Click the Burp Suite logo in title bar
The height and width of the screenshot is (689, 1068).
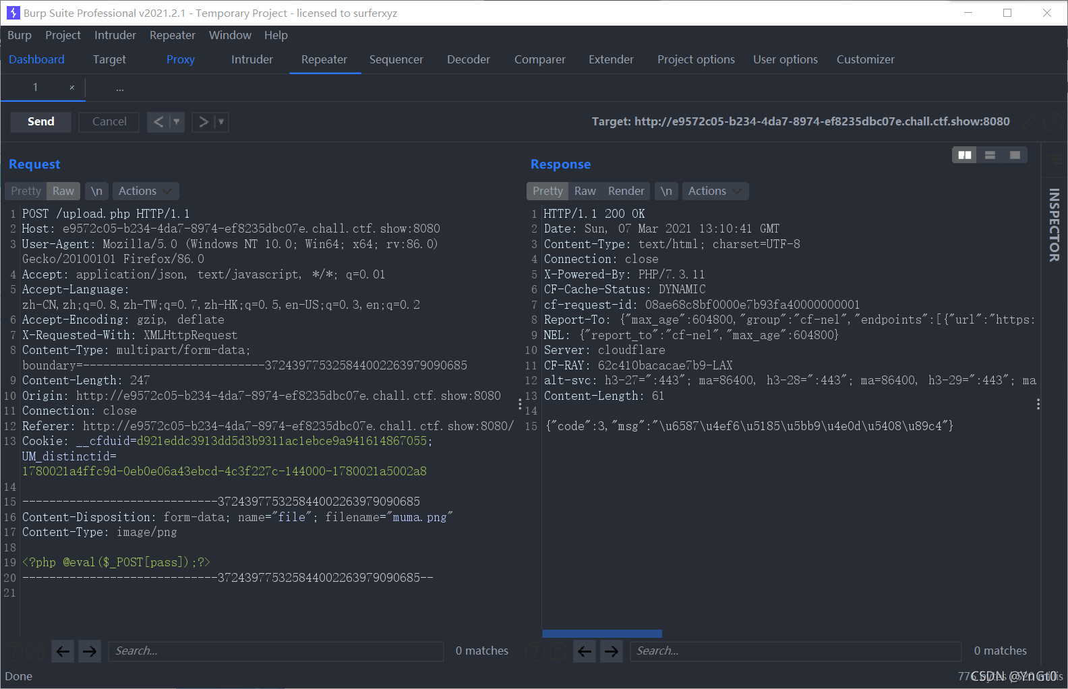tap(13, 13)
